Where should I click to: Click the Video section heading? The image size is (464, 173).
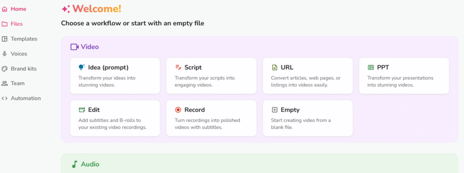[90, 47]
